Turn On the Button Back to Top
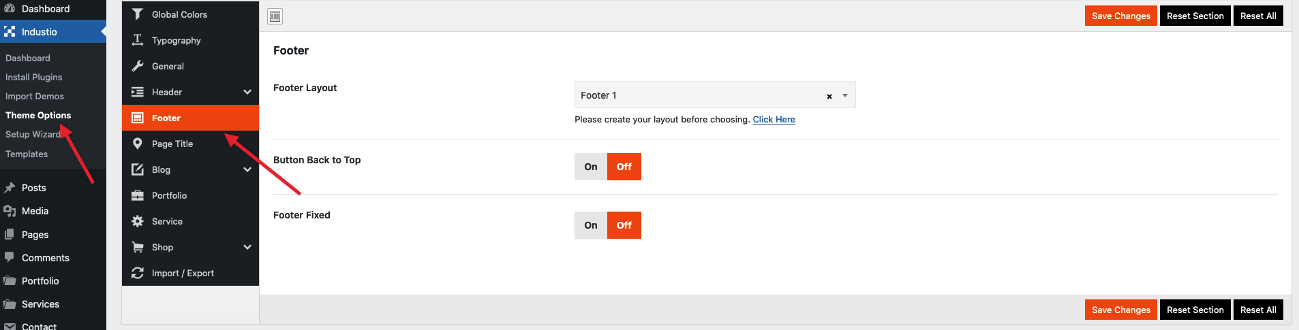Viewport: 1299px width, 330px height. pos(591,167)
